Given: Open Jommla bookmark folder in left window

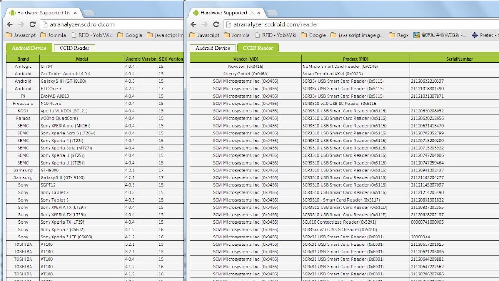Looking at the screenshot, I should coord(53,35).
